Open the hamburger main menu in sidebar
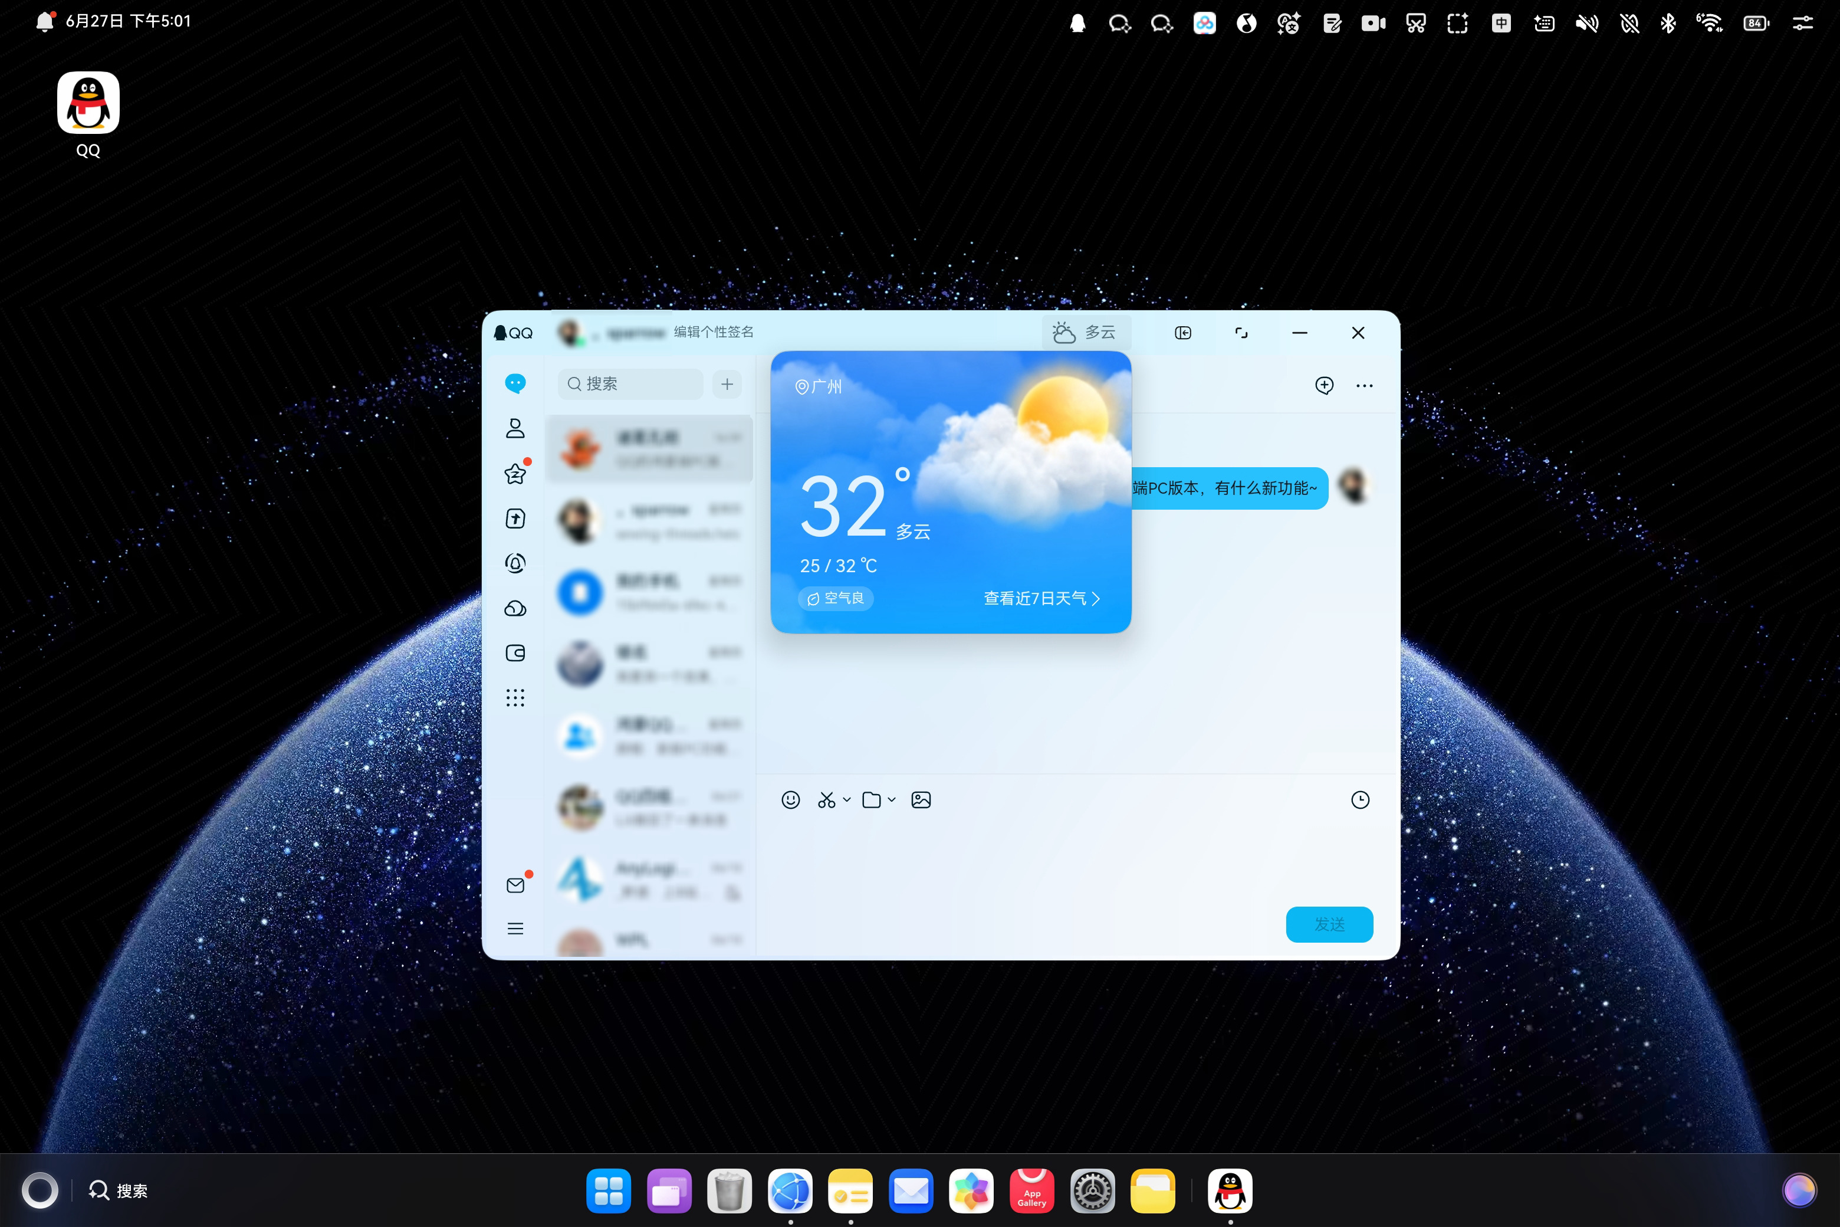 click(x=515, y=929)
